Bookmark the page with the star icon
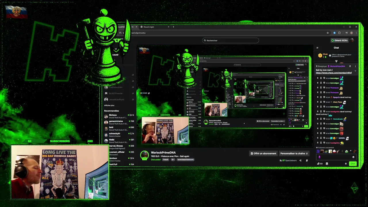This screenshot has width=368, height=207. (x=327, y=33)
